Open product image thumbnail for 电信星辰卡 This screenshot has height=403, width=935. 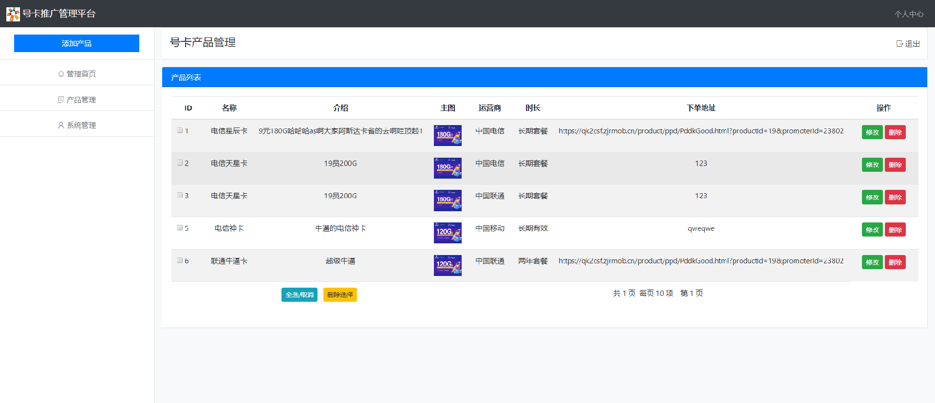[x=448, y=135]
